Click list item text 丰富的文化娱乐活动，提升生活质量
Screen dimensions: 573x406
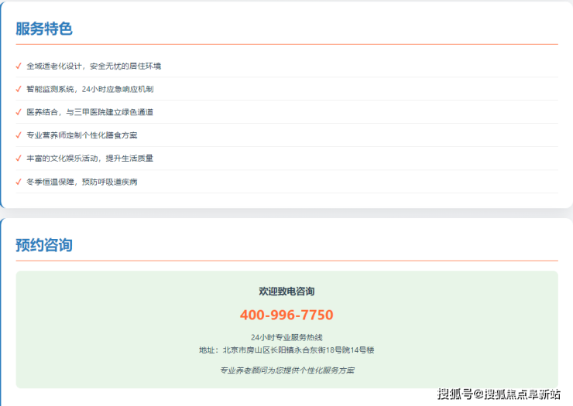90,159
